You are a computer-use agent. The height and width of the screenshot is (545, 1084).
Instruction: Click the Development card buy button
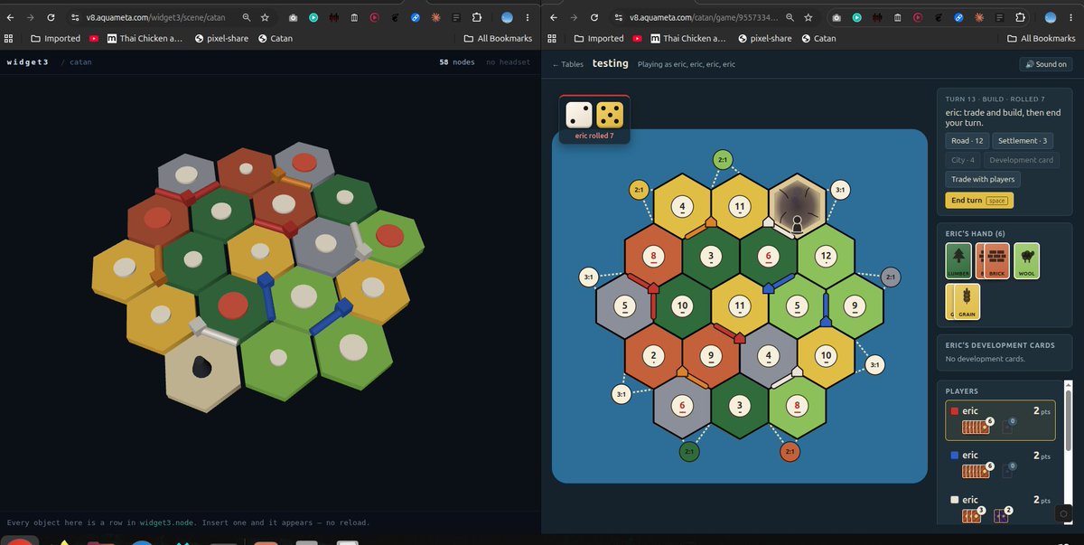(x=1021, y=160)
